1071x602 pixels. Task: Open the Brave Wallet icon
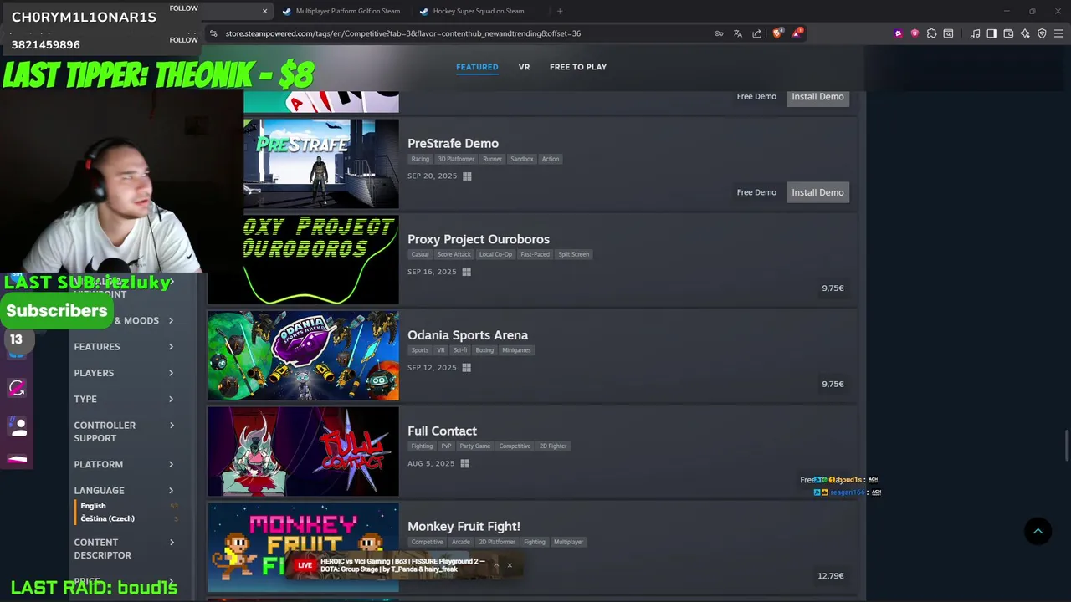[1008, 33]
